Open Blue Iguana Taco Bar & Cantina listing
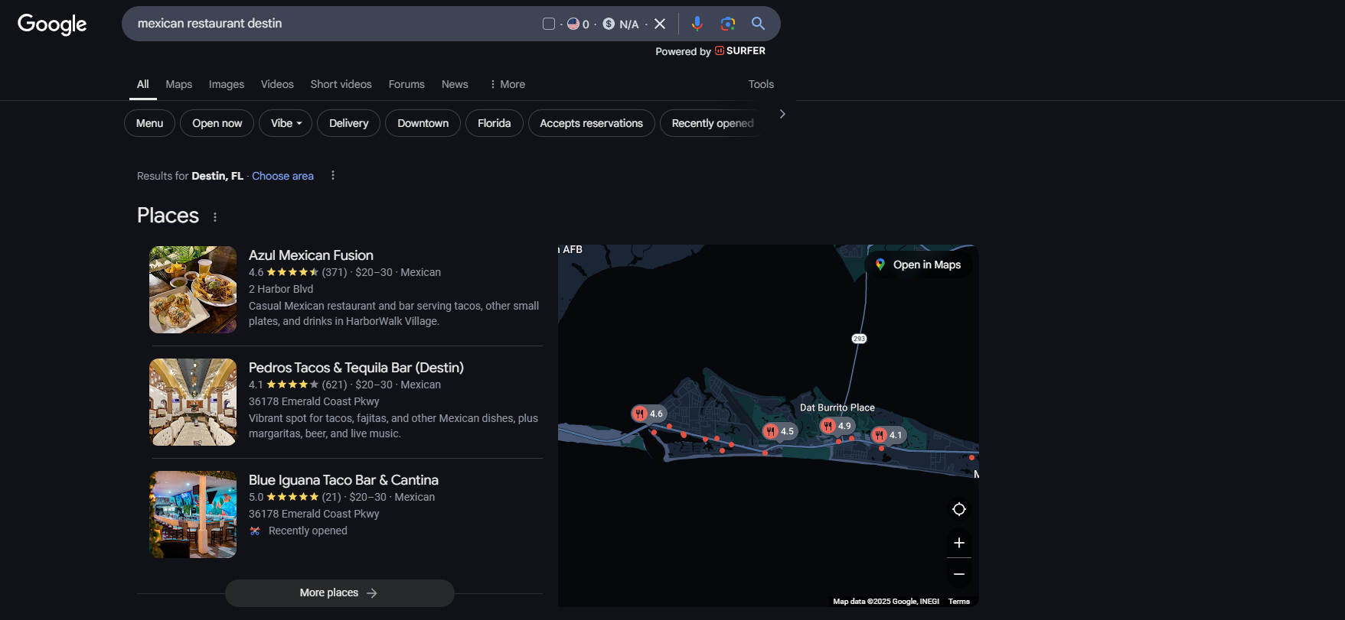This screenshot has height=620, width=1345. 344,480
